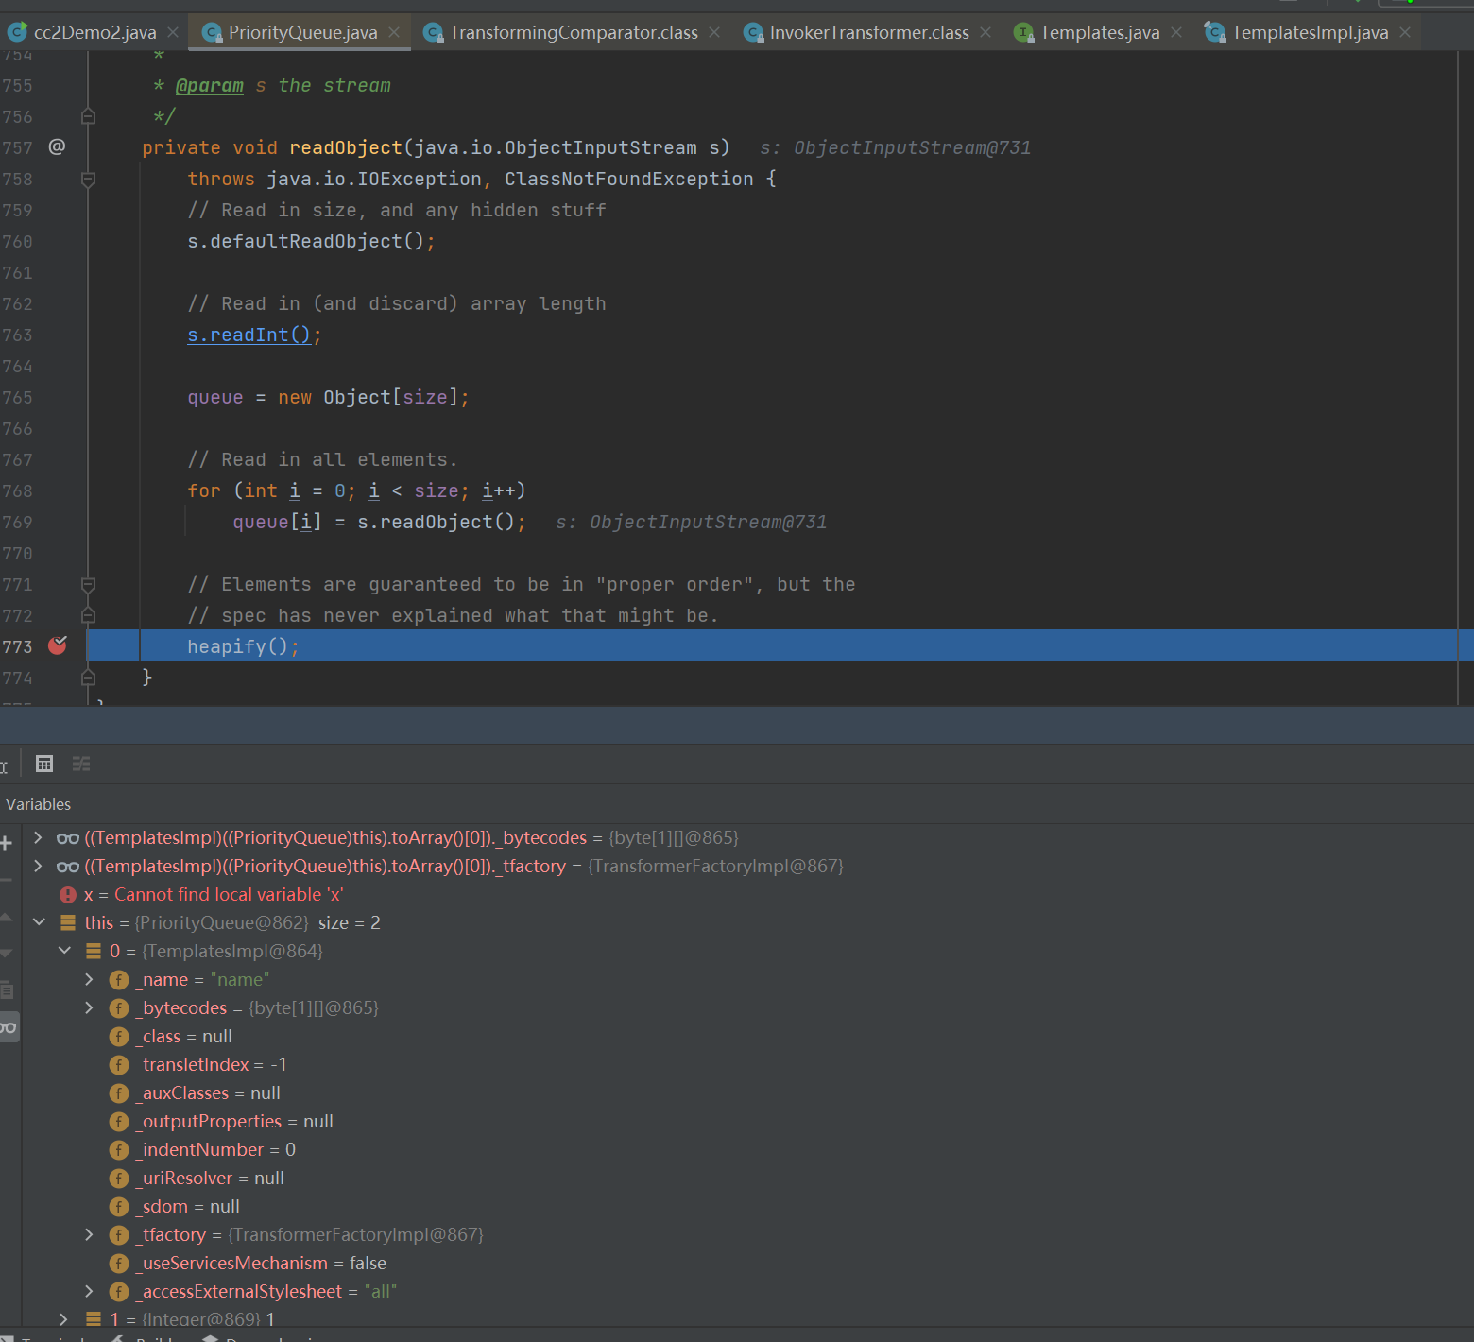Click fold marker at line 772
This screenshot has height=1342, width=1474.
pos(88,615)
